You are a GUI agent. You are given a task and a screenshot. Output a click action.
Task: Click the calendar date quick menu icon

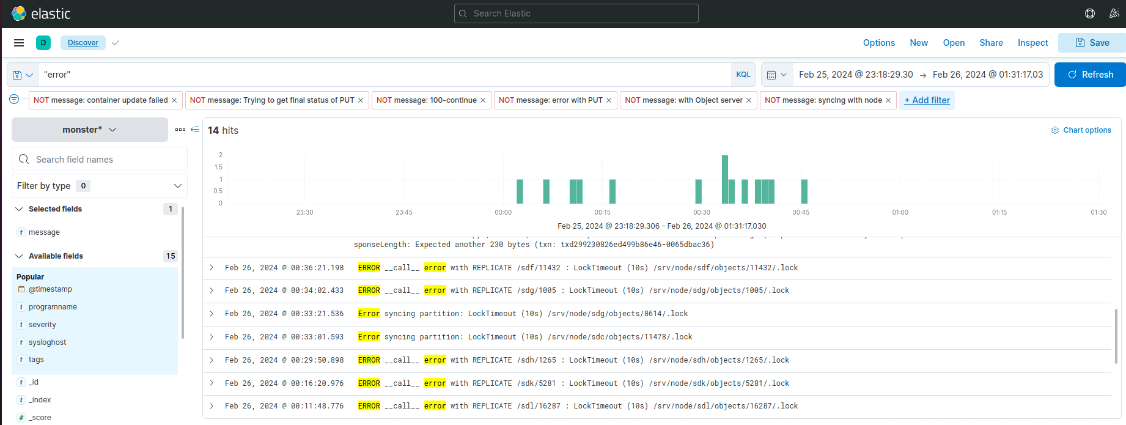click(776, 75)
